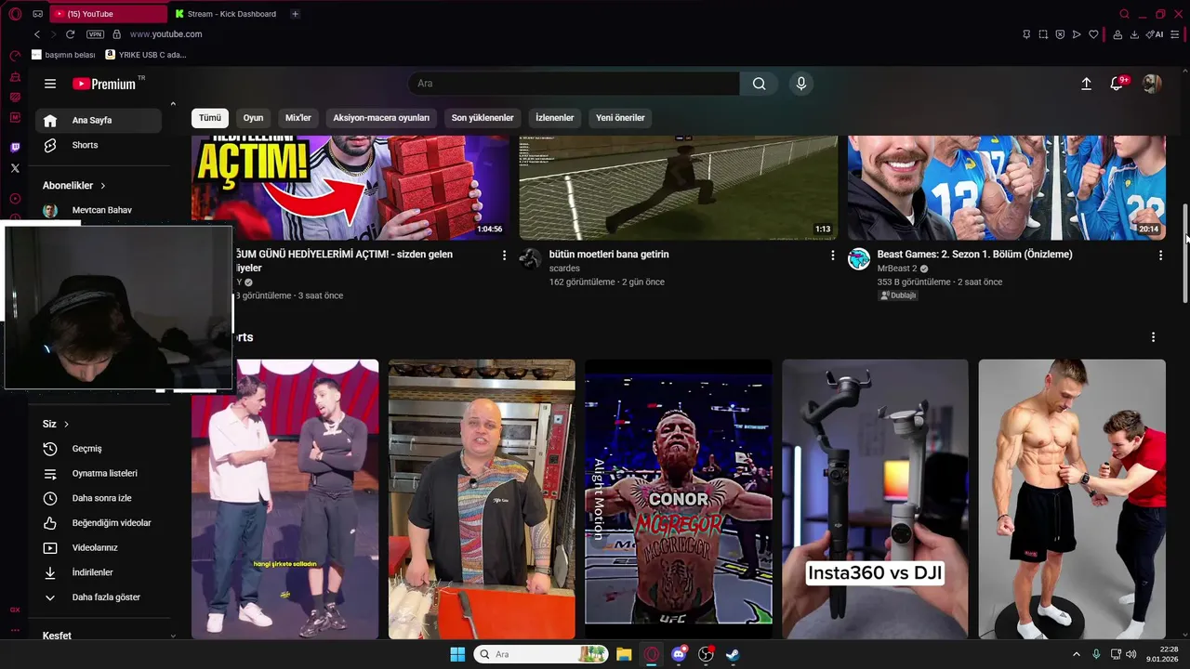Open options for the Beast Games video
Viewport: 1190px width, 669px height.
pyautogui.click(x=1160, y=255)
